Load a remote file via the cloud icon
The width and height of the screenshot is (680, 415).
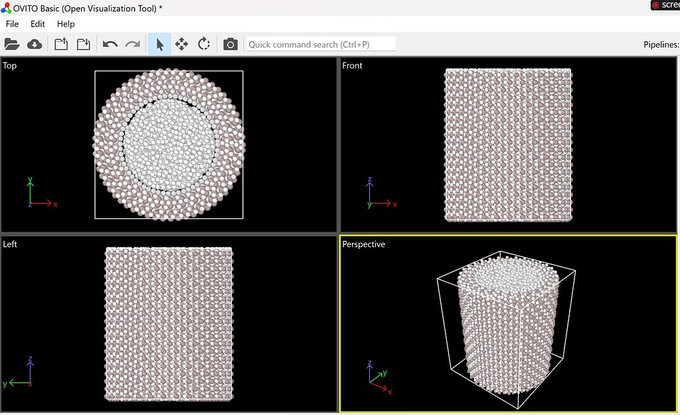click(x=35, y=43)
